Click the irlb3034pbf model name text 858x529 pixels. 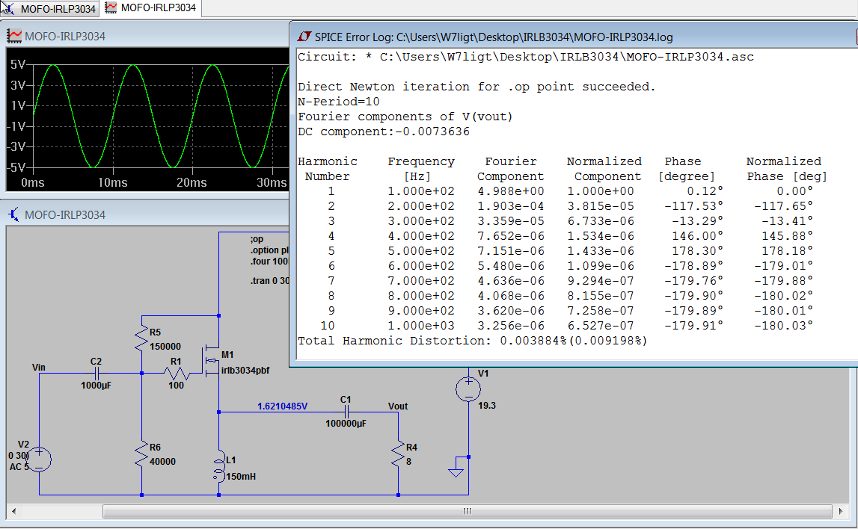point(245,370)
